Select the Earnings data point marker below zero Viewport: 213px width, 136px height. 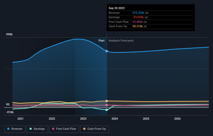click(x=107, y=110)
